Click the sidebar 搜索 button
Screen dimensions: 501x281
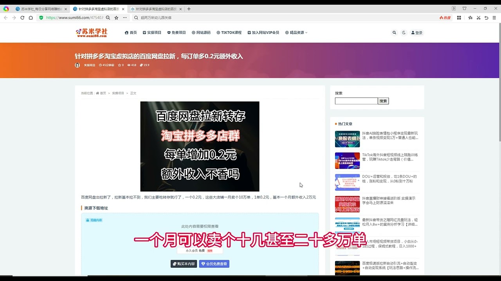click(383, 101)
